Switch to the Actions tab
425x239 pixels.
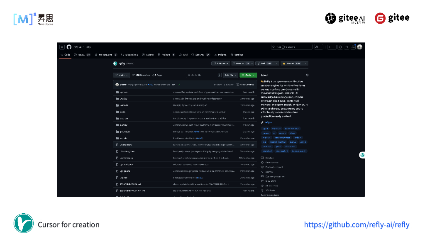click(148, 55)
